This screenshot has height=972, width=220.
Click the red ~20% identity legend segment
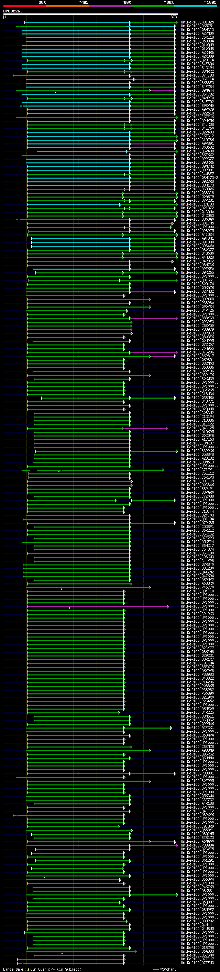(24, 6)
